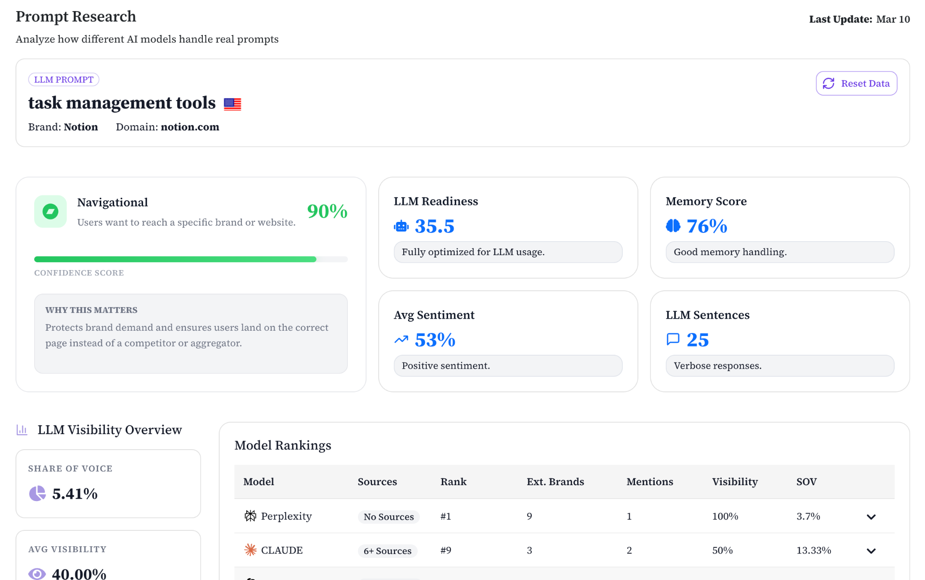Click the trending arrow icon under Avg Sentiment
This screenshot has height=580, width=925.
(x=401, y=339)
